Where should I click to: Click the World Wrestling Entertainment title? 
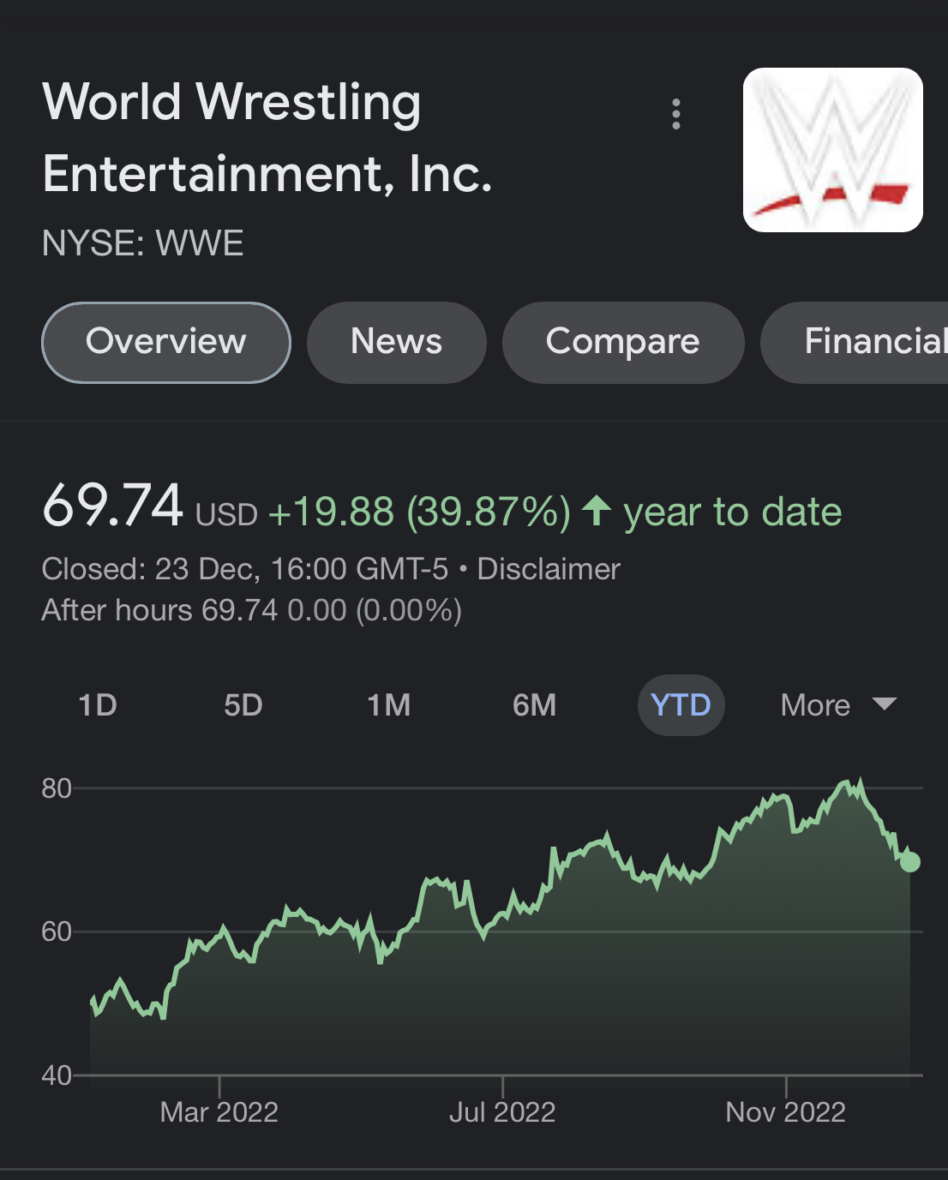click(267, 138)
